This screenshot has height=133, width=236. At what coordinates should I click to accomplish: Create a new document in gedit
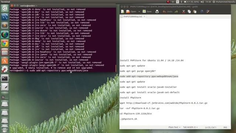click(122, 11)
